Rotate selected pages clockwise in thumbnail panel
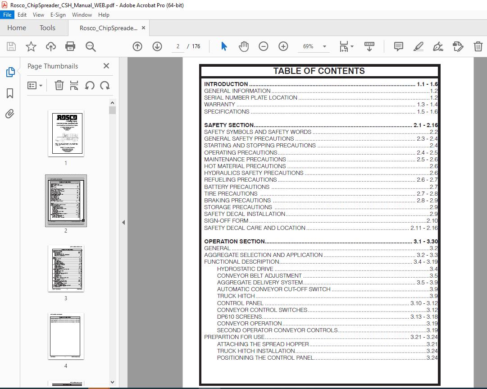The width and height of the screenshot is (487, 389). (105, 85)
